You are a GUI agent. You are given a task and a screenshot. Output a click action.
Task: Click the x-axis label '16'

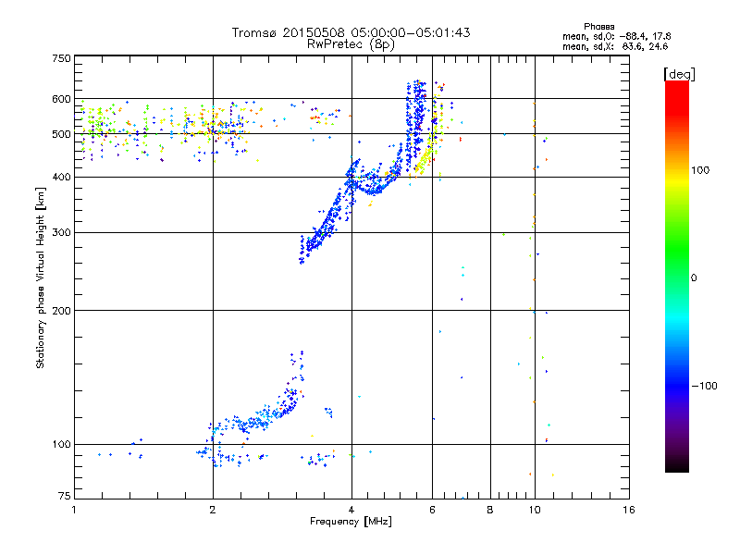pyautogui.click(x=629, y=510)
